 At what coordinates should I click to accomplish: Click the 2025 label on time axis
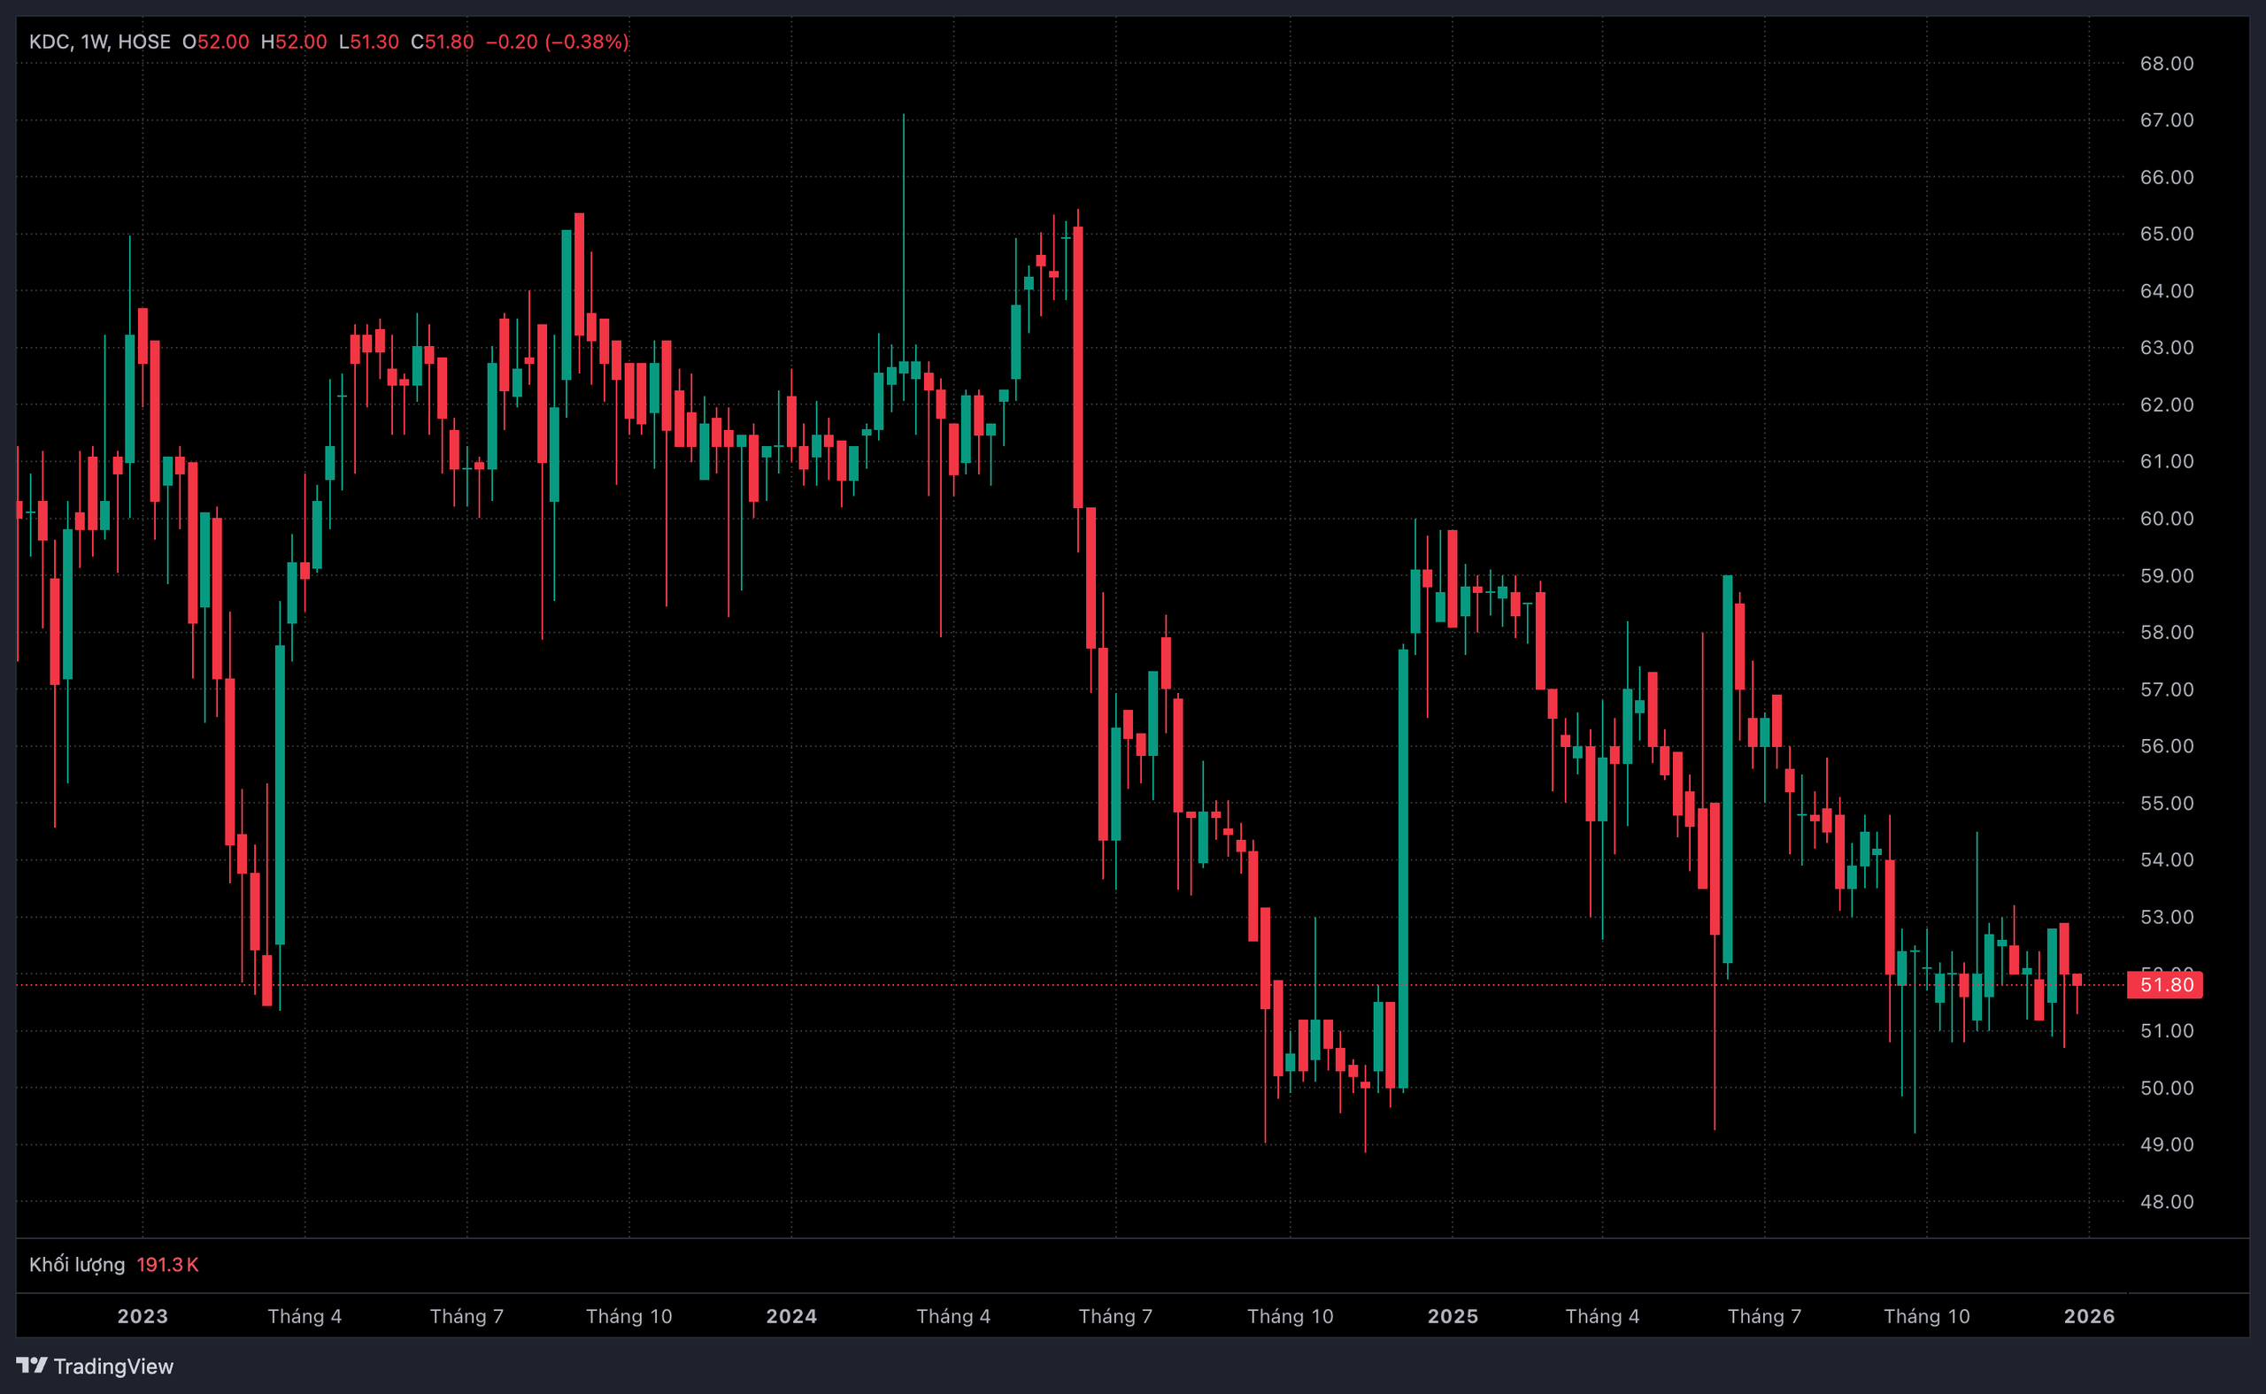click(x=1452, y=1315)
